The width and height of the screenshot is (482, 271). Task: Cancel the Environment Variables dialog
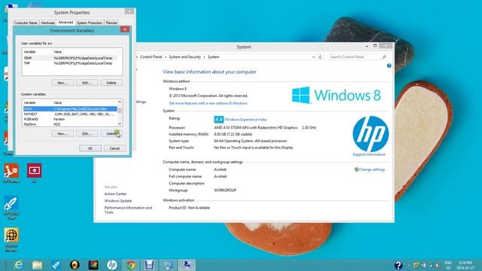tap(114, 148)
